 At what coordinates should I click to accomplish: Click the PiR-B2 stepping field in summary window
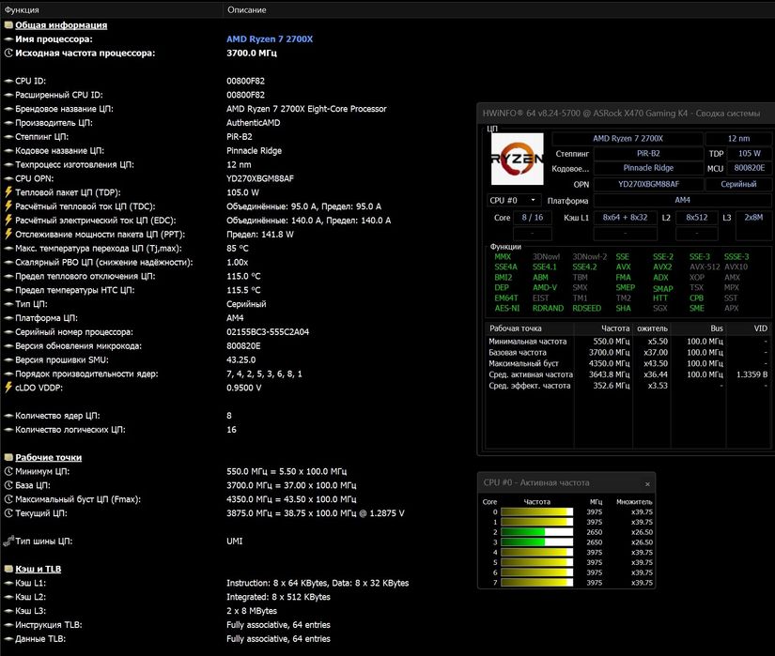648,154
